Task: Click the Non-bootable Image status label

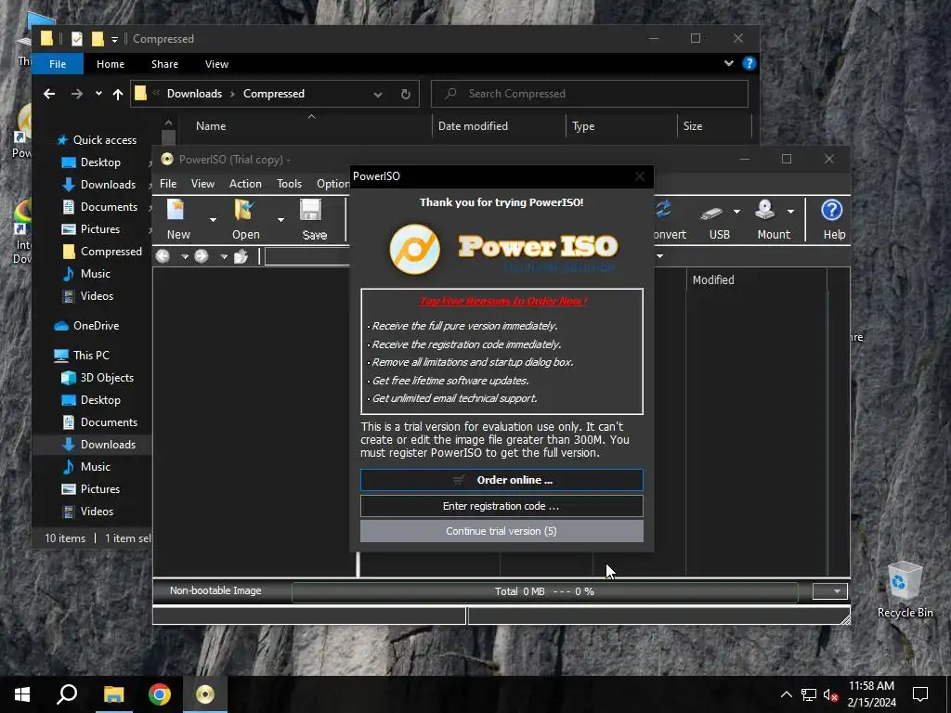Action: tap(215, 590)
